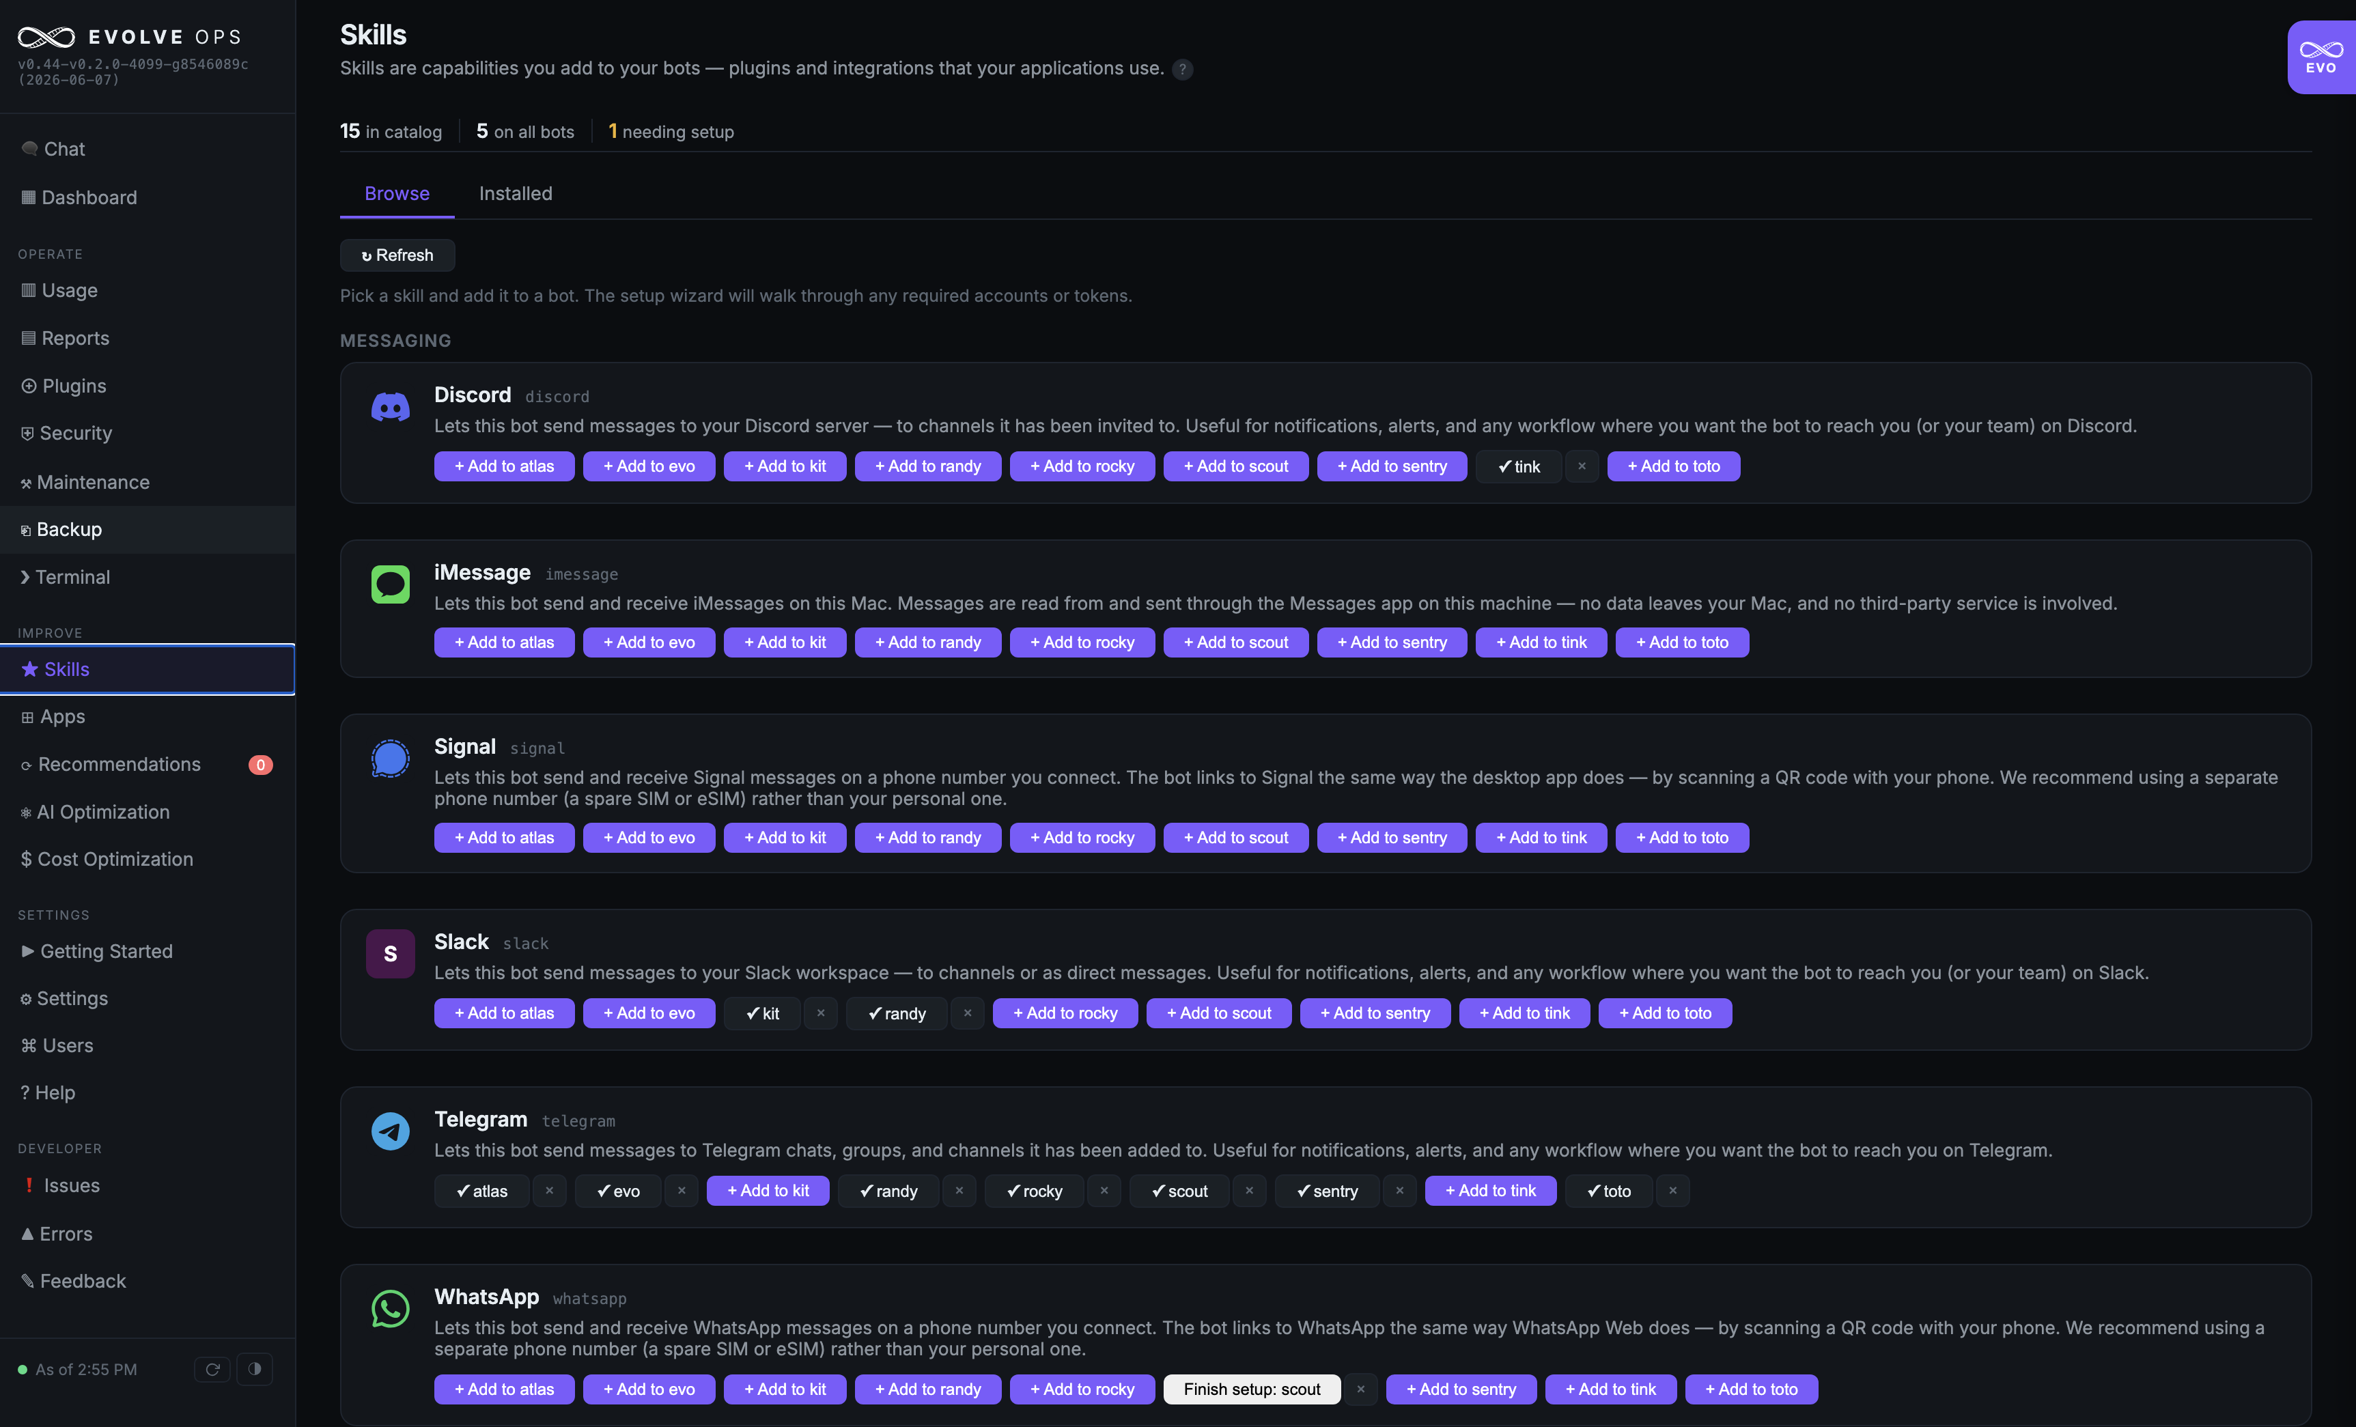Open Issues in the sidebar

coord(148,1186)
